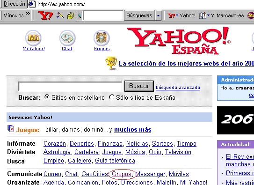Click the address bar URL es.yahoo.com

(61, 4)
